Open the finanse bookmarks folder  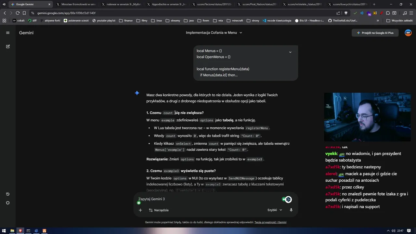126,20
